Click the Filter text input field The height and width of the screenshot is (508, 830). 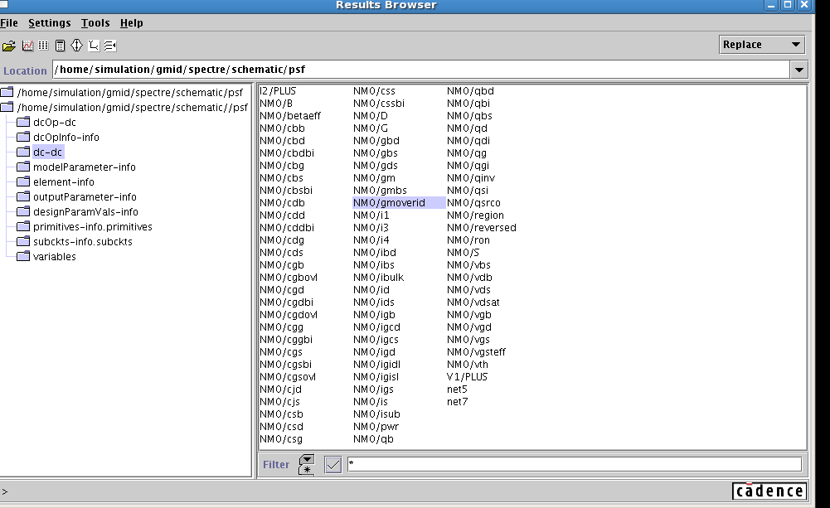574,465
